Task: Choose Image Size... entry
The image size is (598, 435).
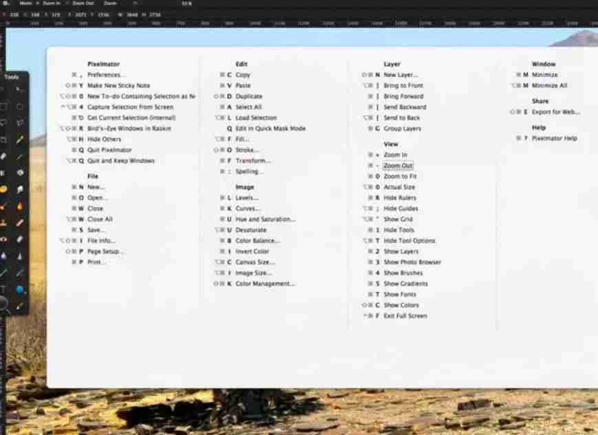Action: [x=253, y=273]
